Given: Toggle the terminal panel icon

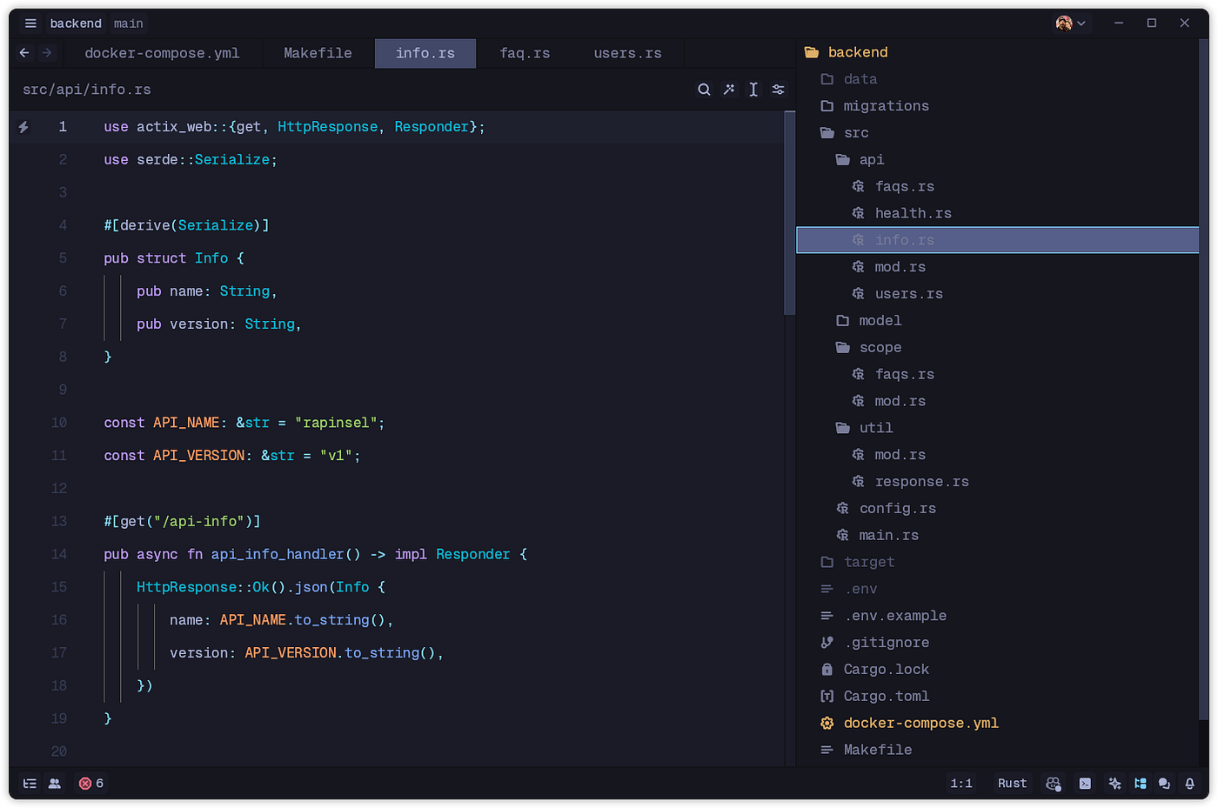Looking at the screenshot, I should [x=1085, y=784].
